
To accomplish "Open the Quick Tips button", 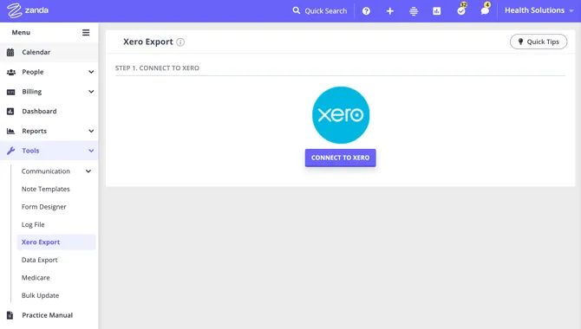I will (539, 42).
